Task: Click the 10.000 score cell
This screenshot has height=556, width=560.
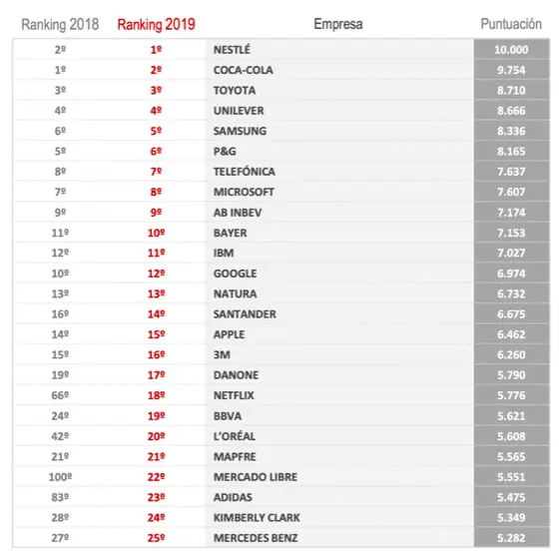Action: [511, 50]
